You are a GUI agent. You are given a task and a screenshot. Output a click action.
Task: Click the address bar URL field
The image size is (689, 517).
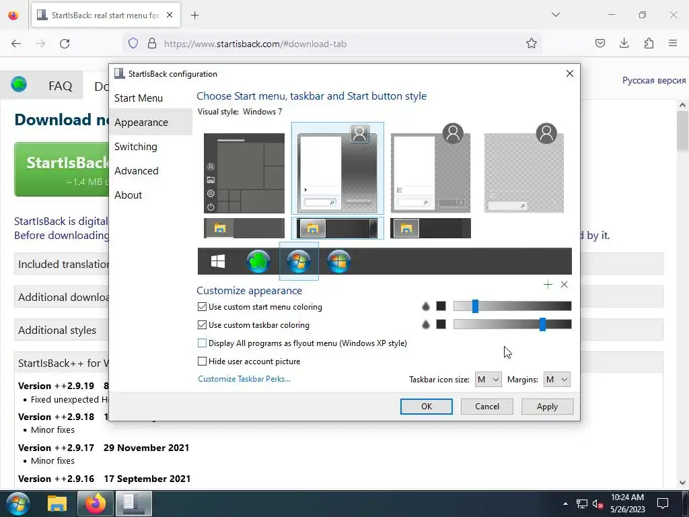[334, 44]
